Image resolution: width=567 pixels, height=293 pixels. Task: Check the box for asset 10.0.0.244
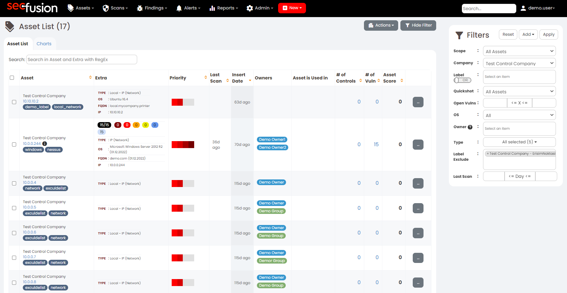[14, 144]
